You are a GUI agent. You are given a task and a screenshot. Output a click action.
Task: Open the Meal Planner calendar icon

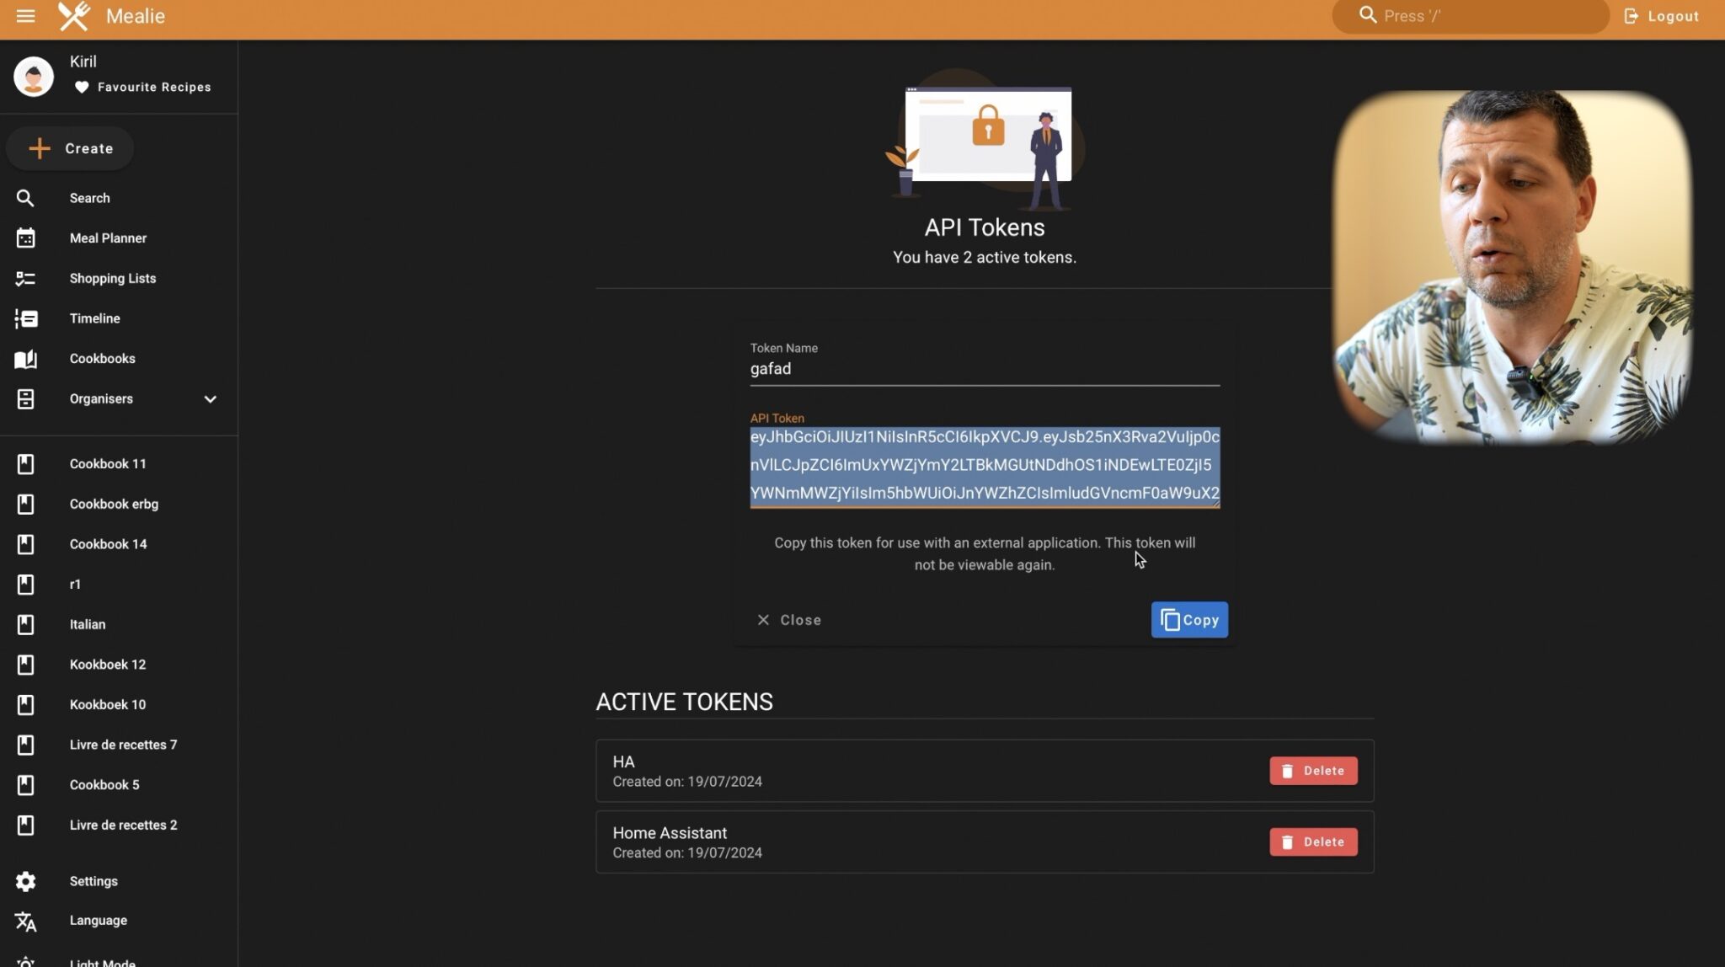tap(26, 238)
